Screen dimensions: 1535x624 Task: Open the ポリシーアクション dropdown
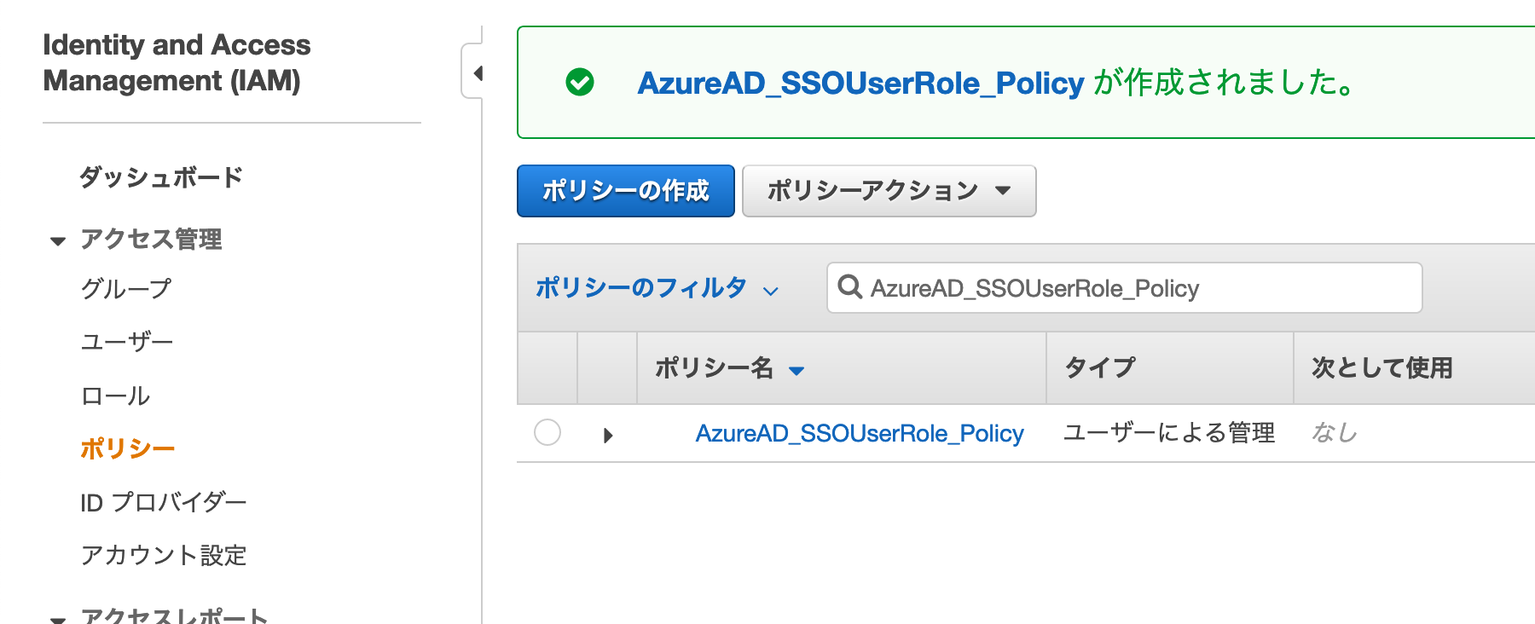(x=889, y=191)
